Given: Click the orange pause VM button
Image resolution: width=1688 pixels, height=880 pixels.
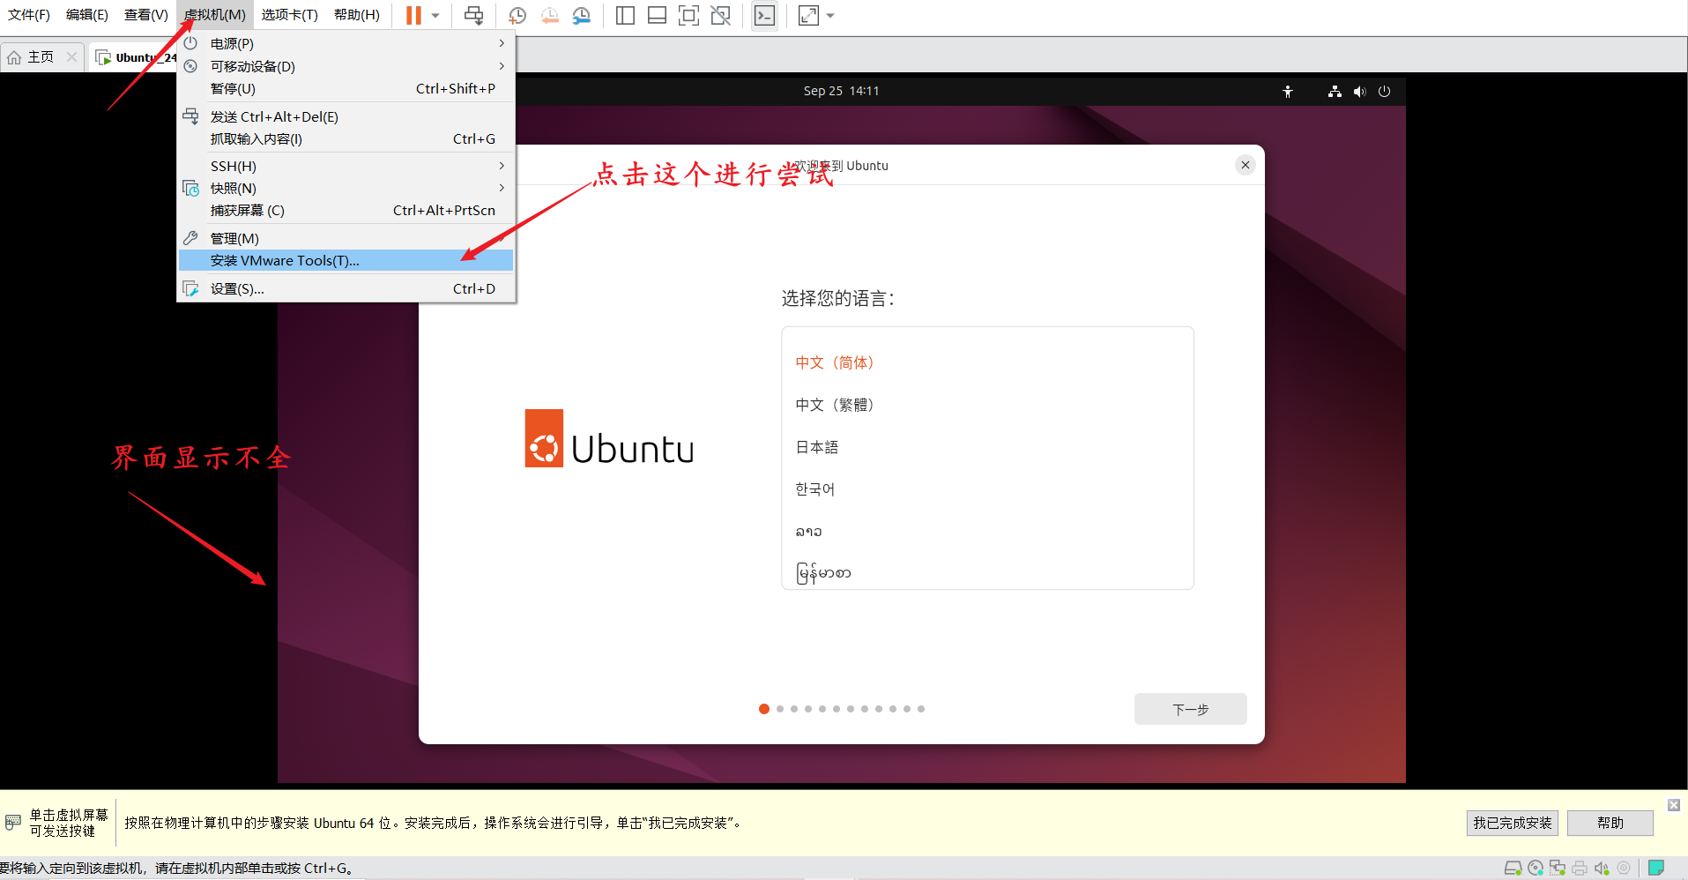Looking at the screenshot, I should [x=413, y=15].
